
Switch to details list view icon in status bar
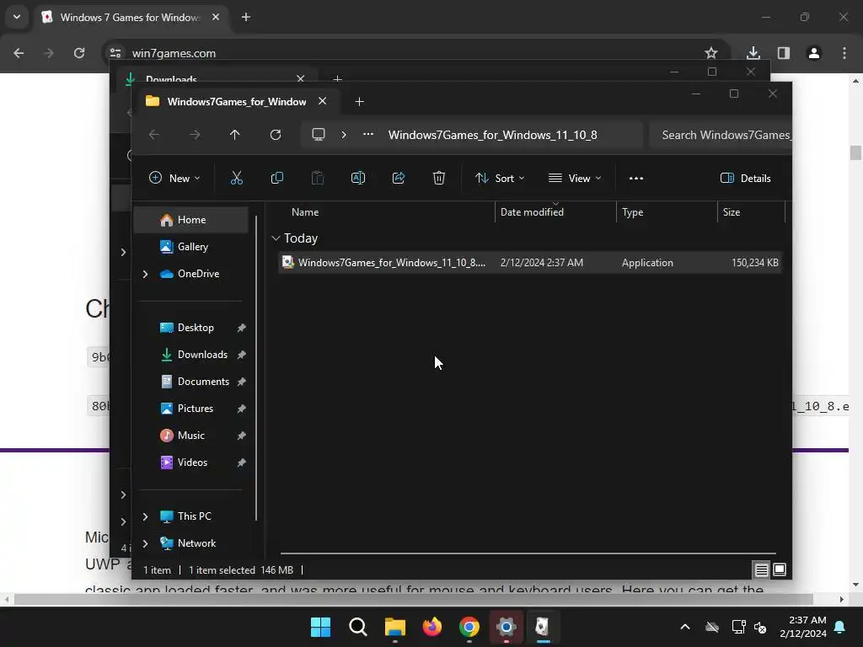point(761,570)
